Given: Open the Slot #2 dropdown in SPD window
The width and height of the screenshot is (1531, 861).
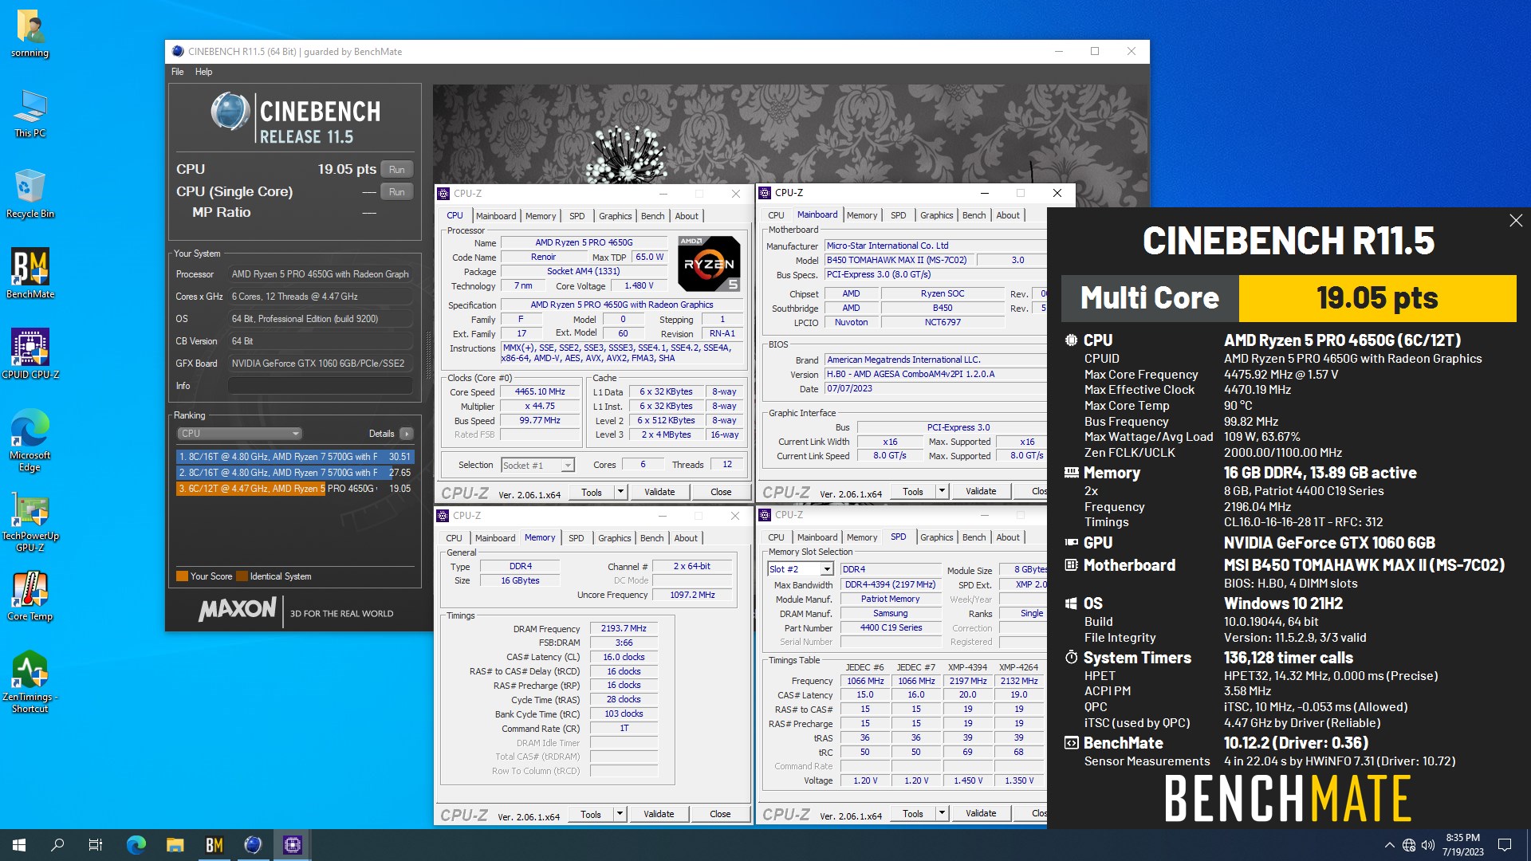Looking at the screenshot, I should (x=801, y=569).
